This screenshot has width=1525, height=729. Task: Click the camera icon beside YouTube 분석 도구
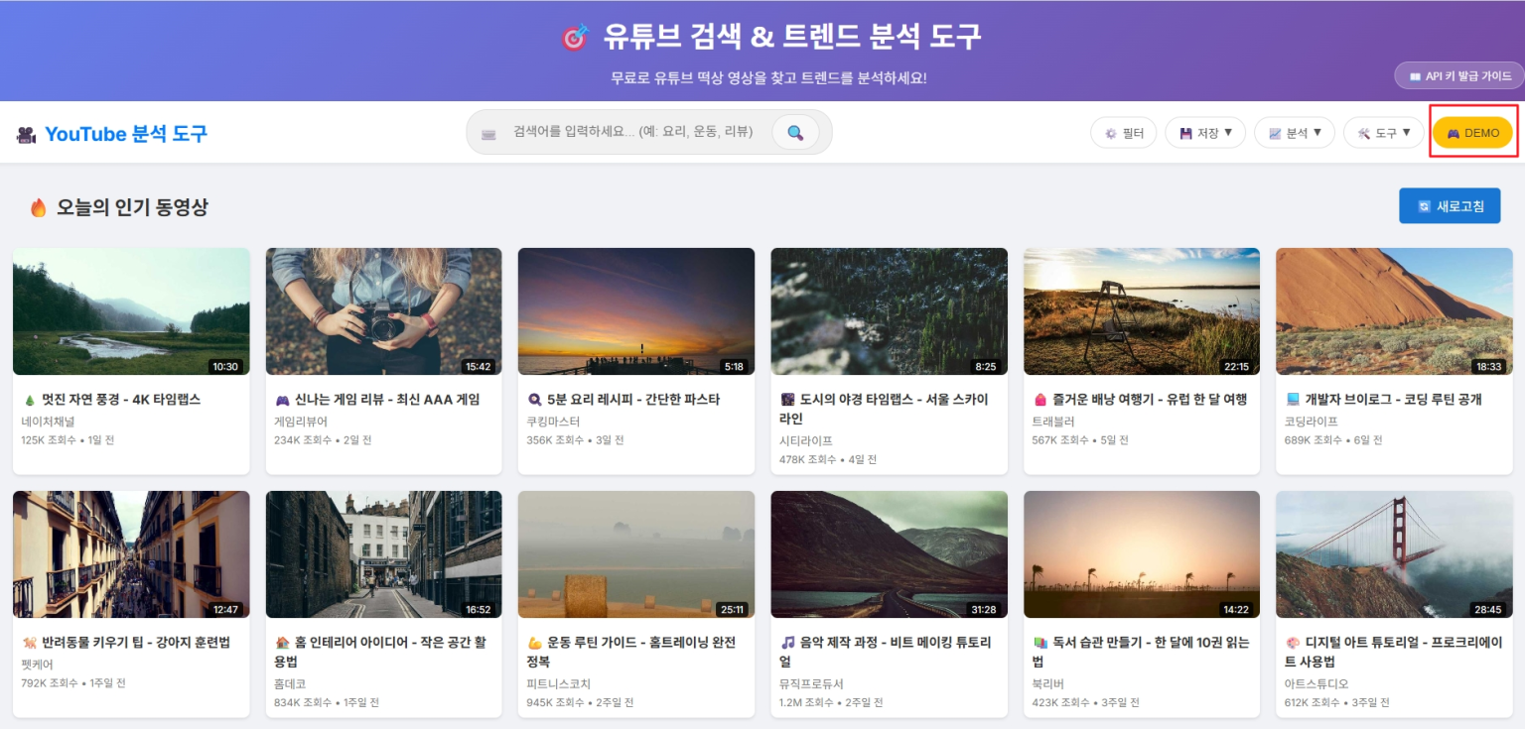click(x=27, y=135)
